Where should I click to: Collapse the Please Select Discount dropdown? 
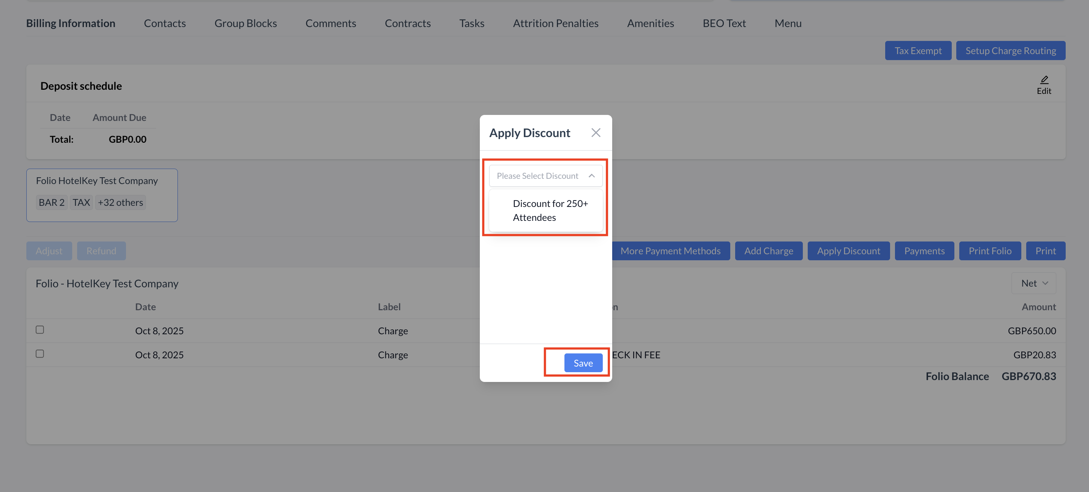591,176
